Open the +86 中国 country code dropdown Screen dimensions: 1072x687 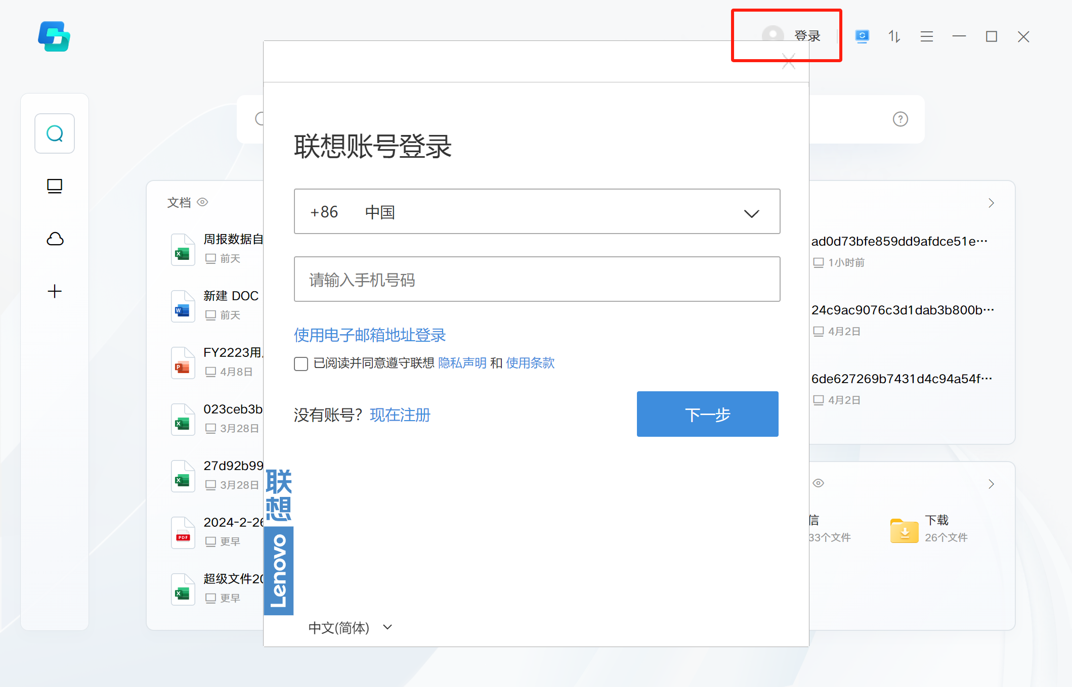(537, 211)
